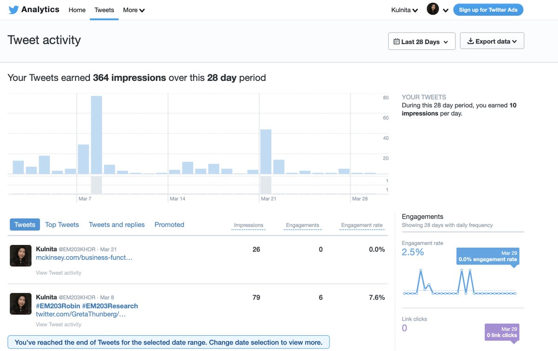Click the Impressions column header

pos(248,225)
